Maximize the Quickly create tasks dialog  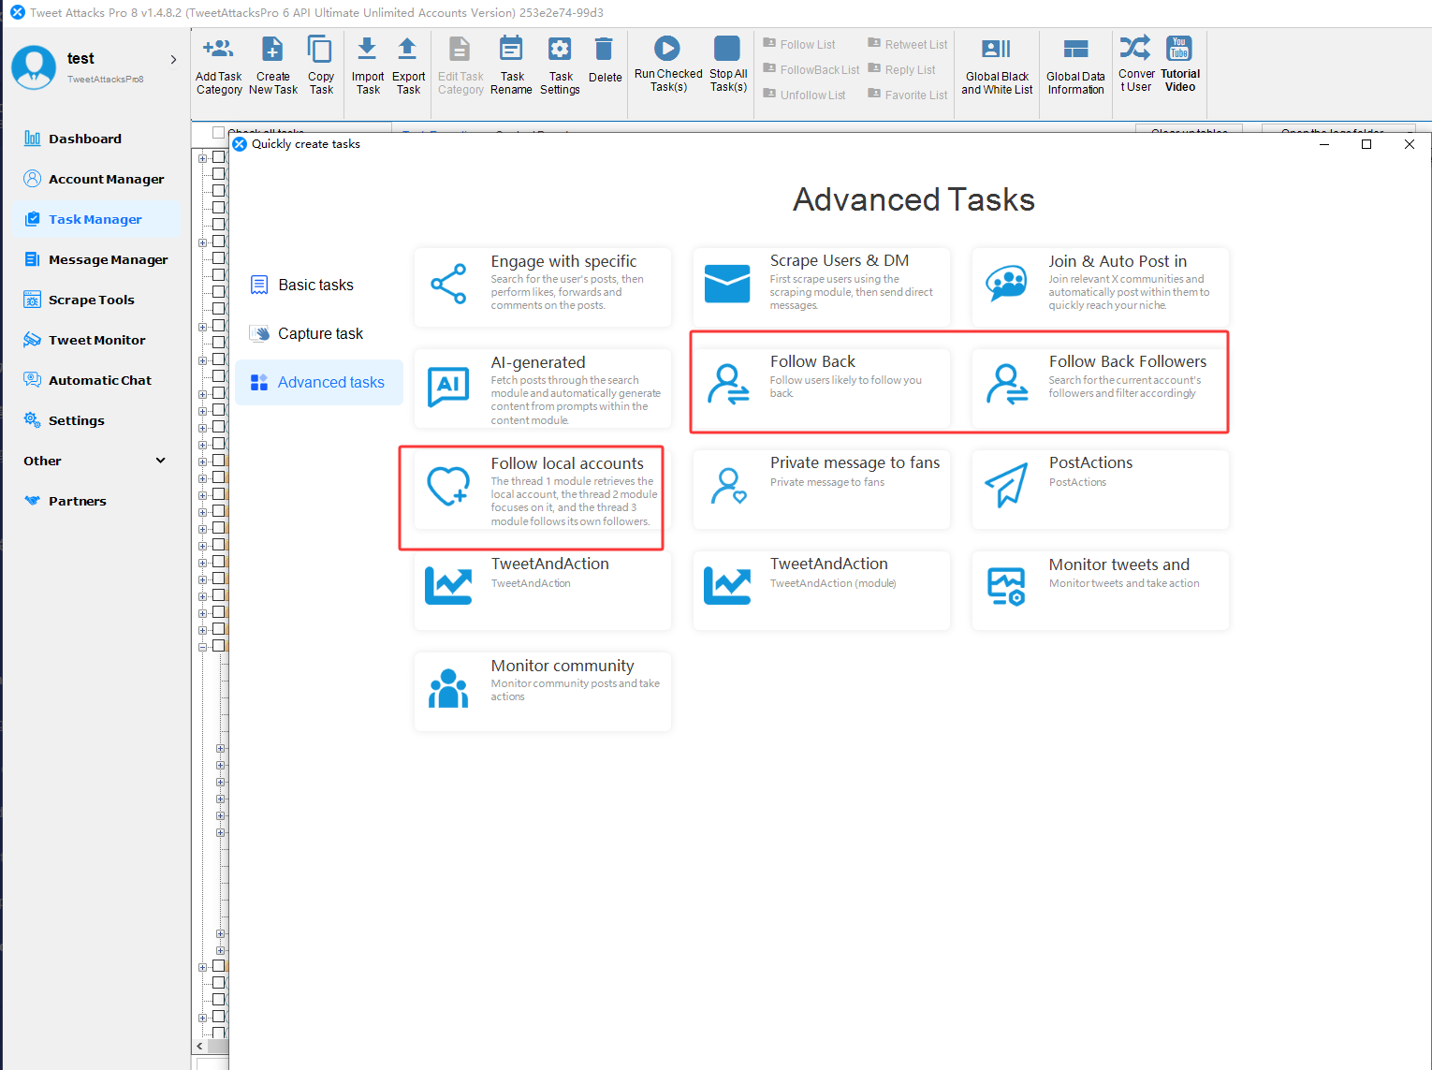(1366, 144)
